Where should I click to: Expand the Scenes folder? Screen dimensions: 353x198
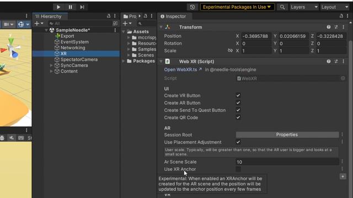tap(129, 55)
